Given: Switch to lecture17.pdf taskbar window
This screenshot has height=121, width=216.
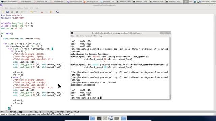Looking at the screenshot, I should [x=26, y=2].
